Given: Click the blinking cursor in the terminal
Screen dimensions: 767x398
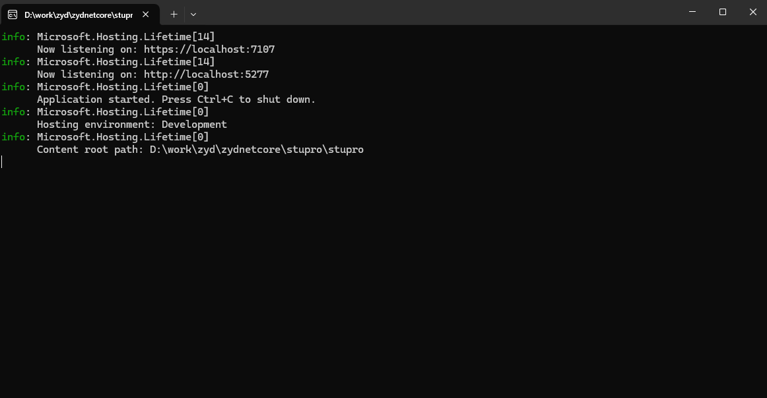Looking at the screenshot, I should 2,161.
